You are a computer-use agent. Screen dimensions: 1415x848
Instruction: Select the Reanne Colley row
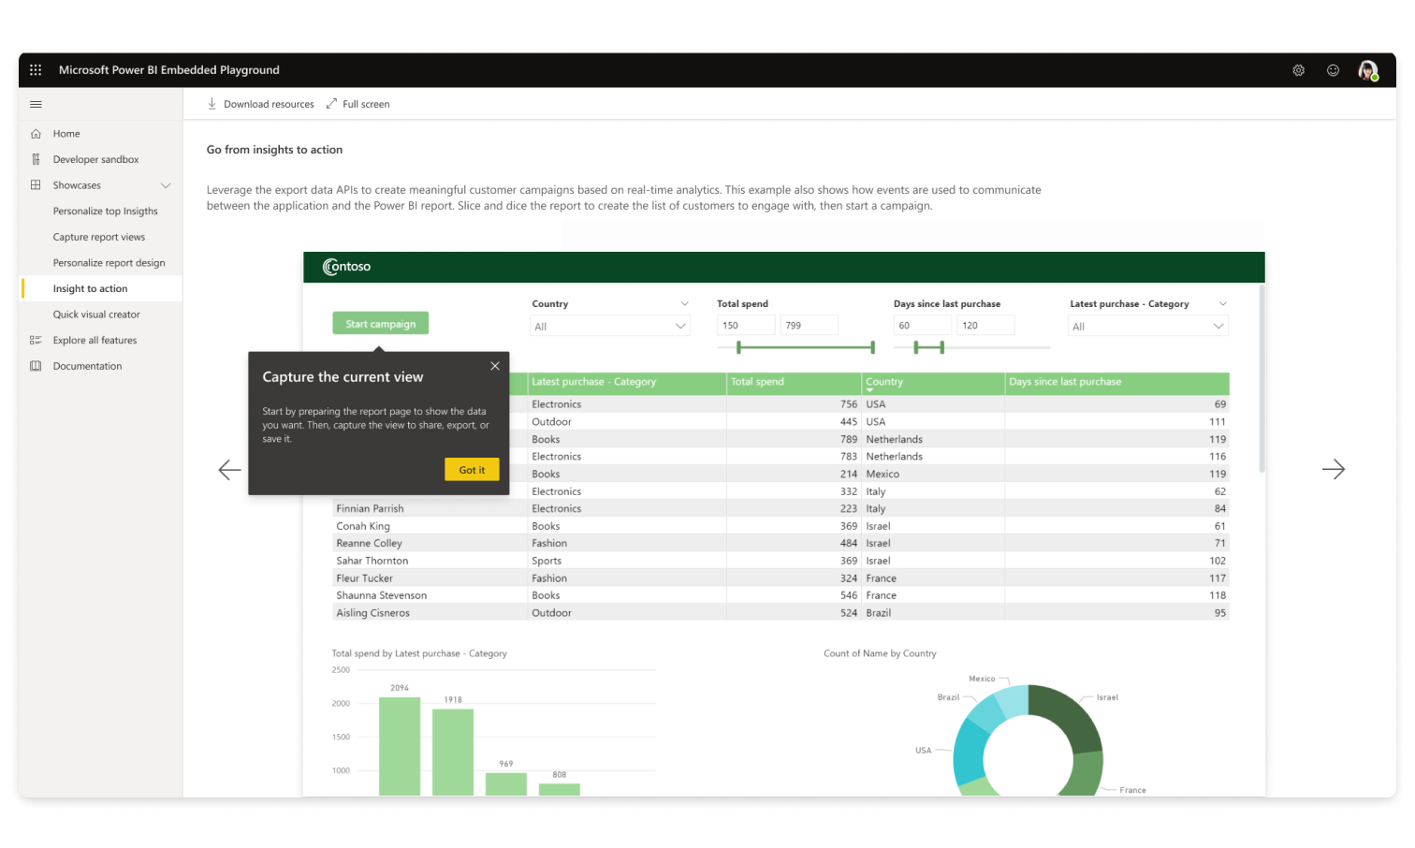click(780, 544)
